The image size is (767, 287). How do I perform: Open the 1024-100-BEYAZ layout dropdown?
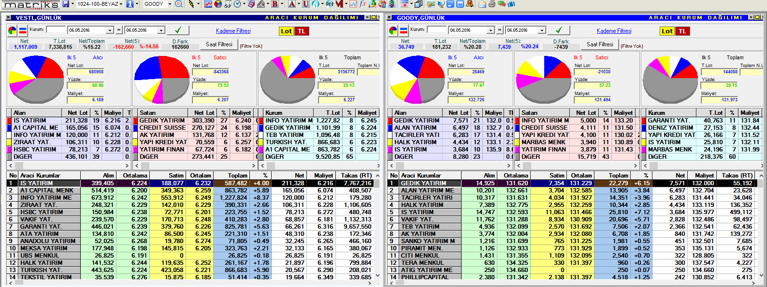pos(121,4)
